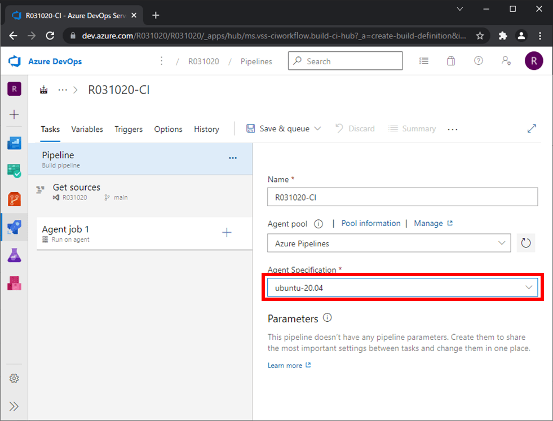Click the Pool information link
553x421 pixels.
(371, 223)
